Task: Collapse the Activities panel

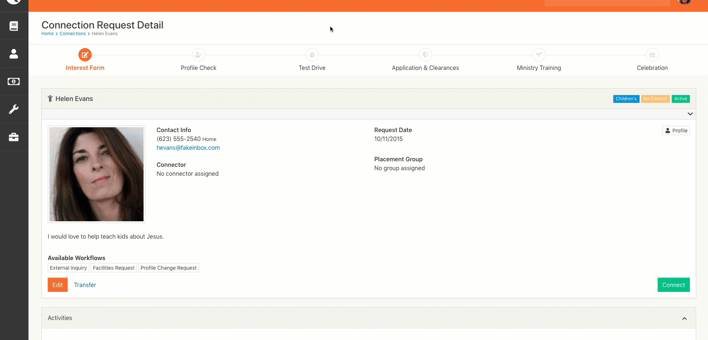Action: tap(684, 319)
